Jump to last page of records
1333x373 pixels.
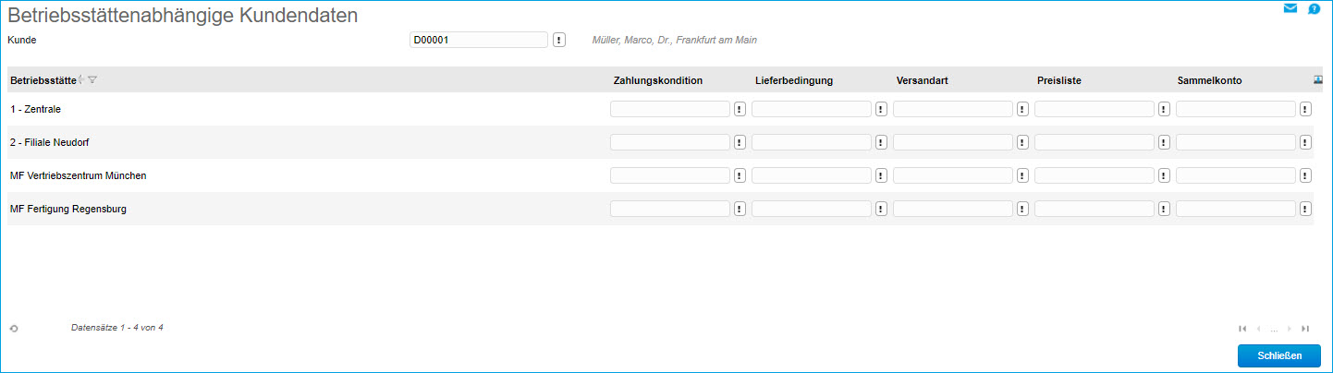(x=1305, y=329)
